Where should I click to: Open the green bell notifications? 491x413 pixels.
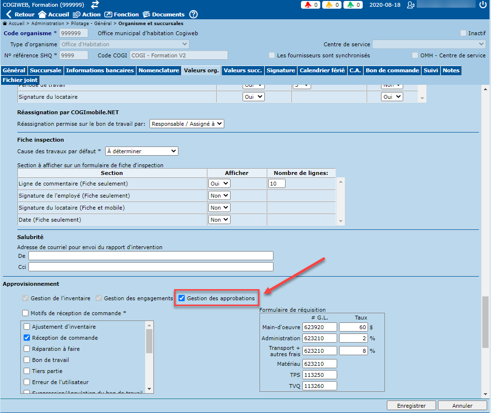tap(354, 5)
